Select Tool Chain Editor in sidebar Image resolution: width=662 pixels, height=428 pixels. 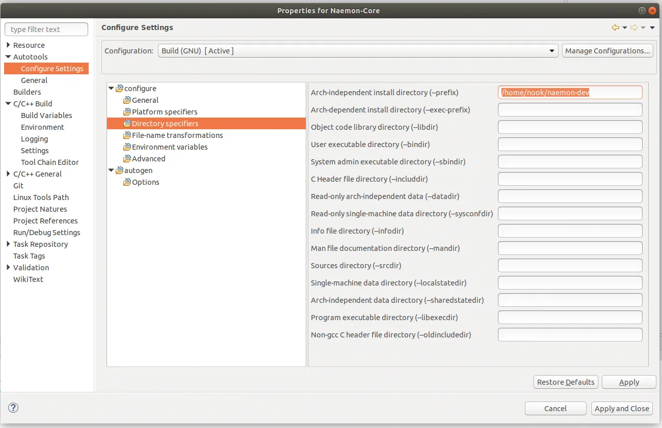(50, 162)
